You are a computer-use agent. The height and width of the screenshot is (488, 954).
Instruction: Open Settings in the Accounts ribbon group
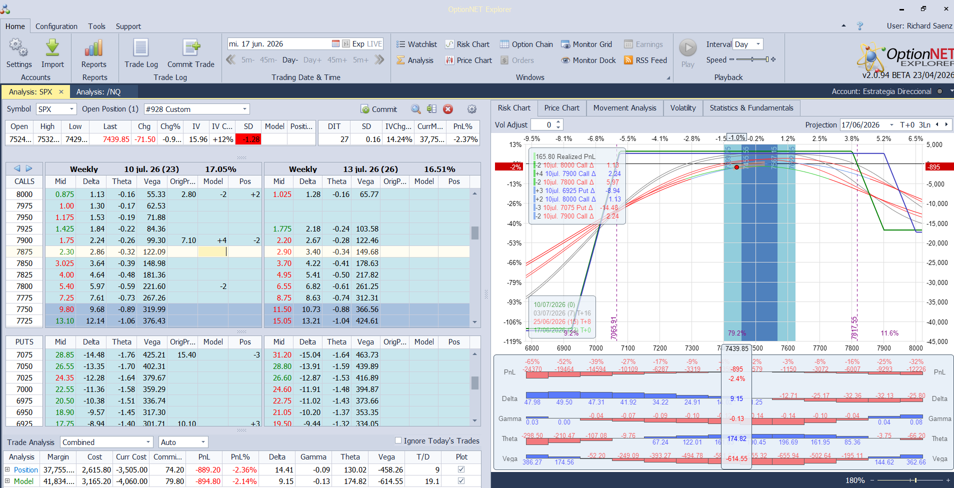[18, 53]
